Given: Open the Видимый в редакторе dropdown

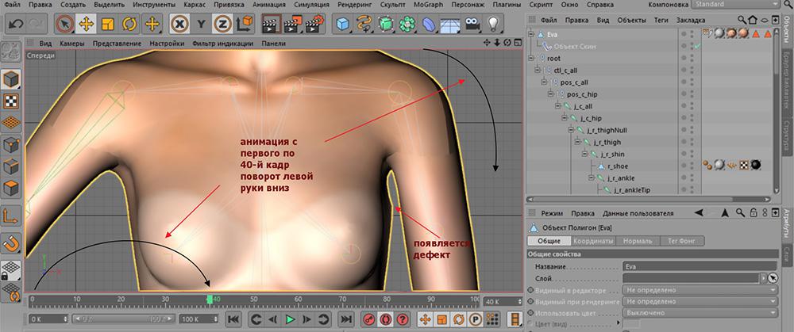Looking at the screenshot, I should [x=699, y=291].
